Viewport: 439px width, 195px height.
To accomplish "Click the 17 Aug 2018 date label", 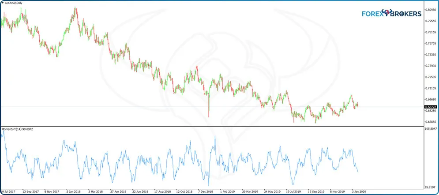I will [162, 192].
